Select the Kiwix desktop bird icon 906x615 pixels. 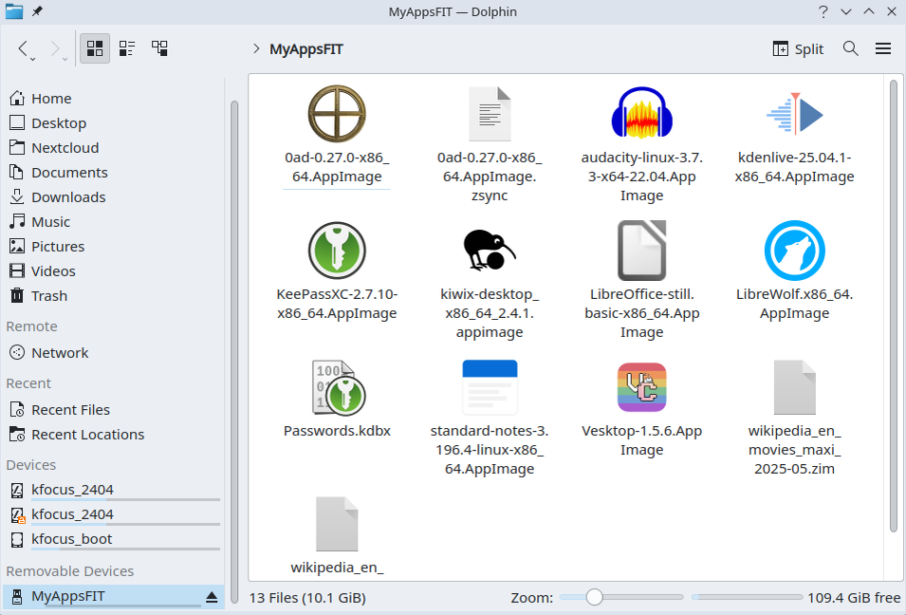(x=490, y=251)
